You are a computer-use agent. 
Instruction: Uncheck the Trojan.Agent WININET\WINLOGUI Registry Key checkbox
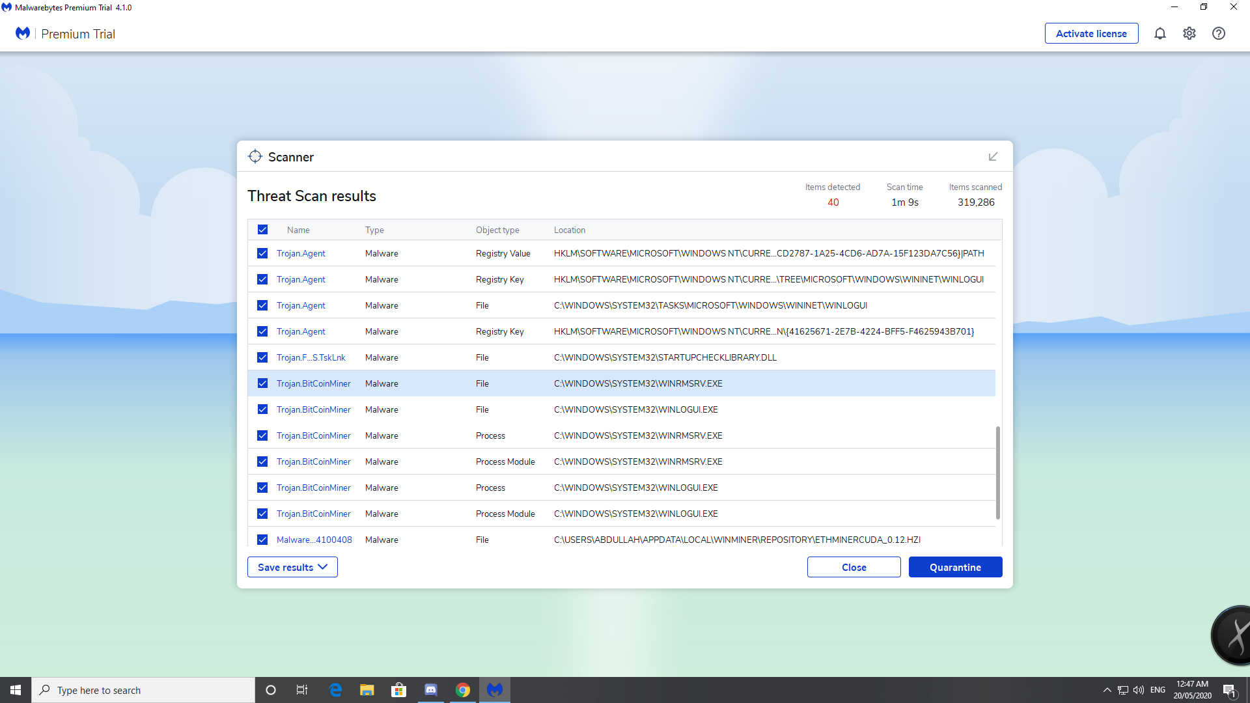(x=262, y=279)
